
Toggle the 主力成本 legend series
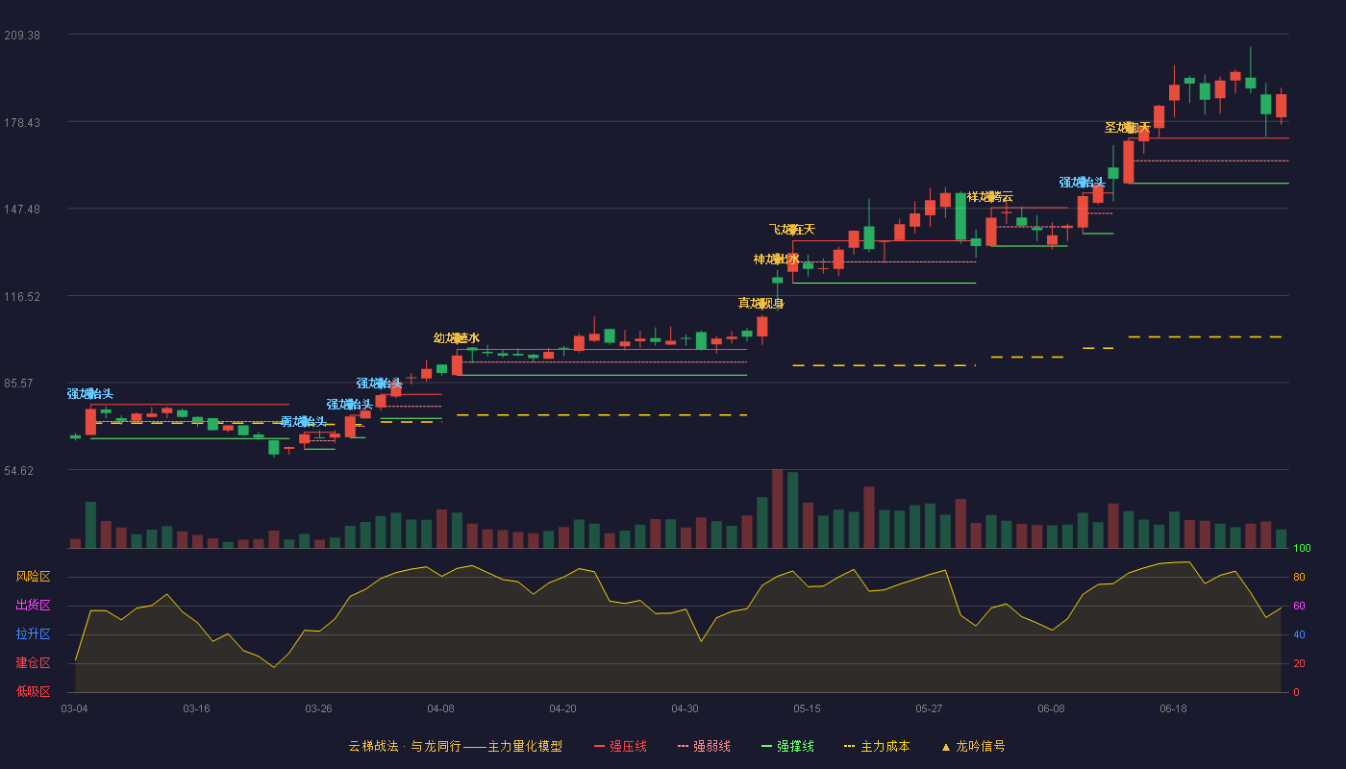(877, 746)
